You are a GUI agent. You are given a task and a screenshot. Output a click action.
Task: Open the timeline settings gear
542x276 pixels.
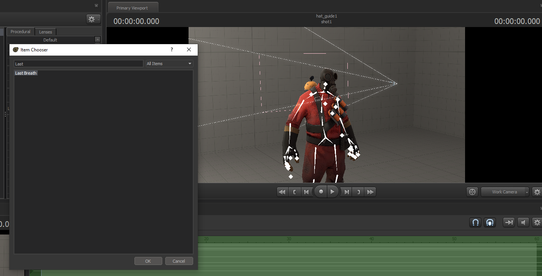click(537, 222)
